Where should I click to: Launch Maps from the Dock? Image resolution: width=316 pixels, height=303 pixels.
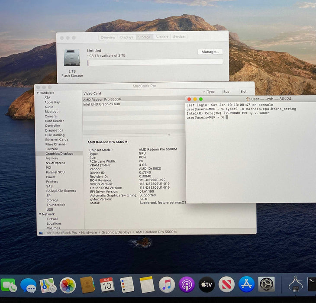[x=48, y=285]
